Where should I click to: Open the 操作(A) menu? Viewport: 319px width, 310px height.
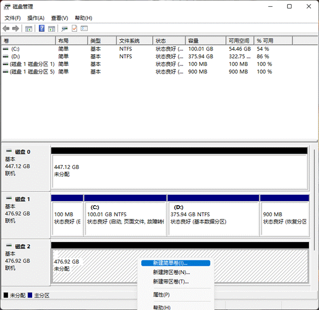tap(36, 18)
